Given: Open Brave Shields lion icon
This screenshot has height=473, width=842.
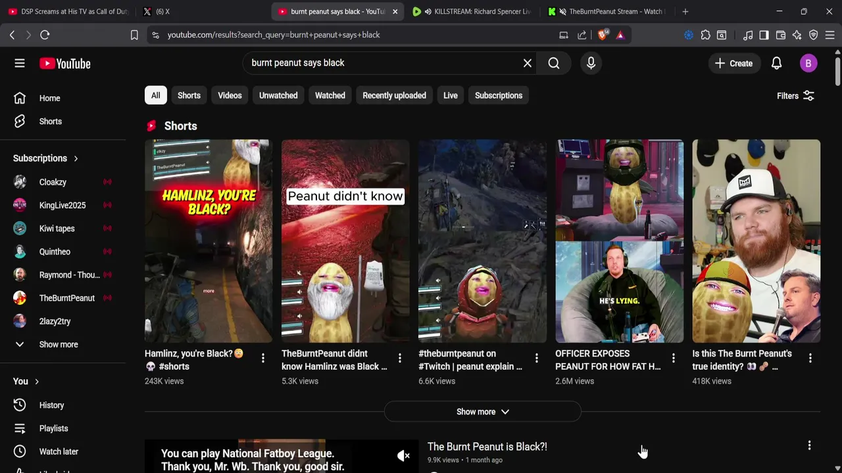Looking at the screenshot, I should (x=602, y=35).
